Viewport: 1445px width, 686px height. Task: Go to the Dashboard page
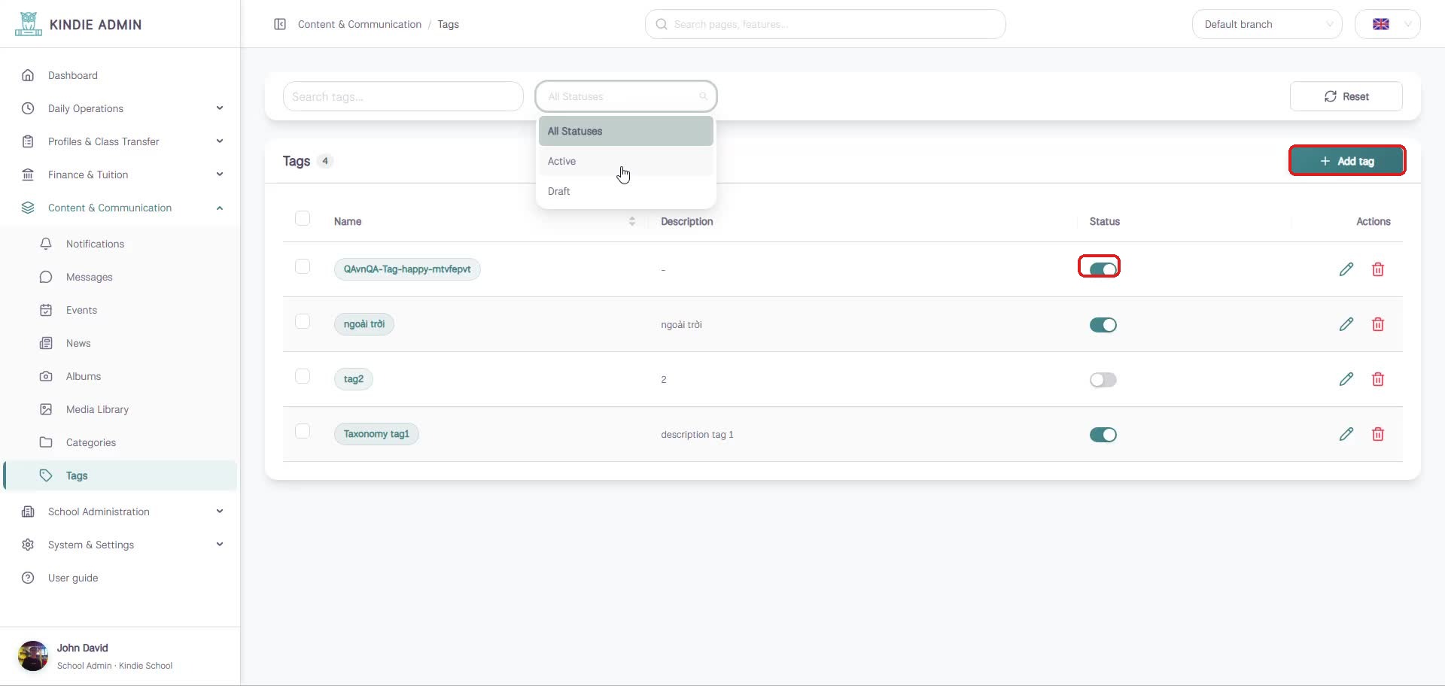pyautogui.click(x=73, y=75)
